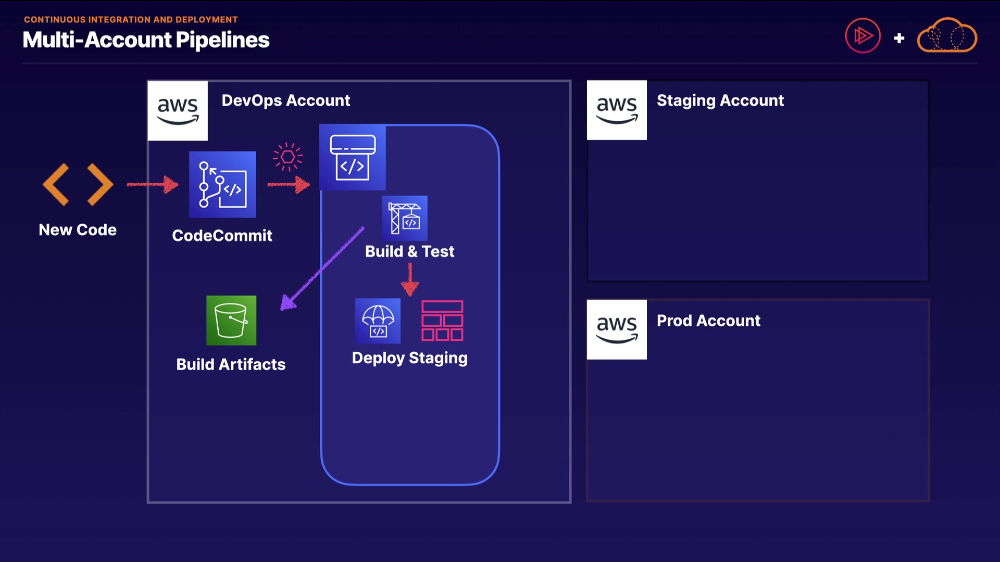Click the DevOps Account AWS logo
Viewport: 1000px width, 562px height.
tap(178, 110)
